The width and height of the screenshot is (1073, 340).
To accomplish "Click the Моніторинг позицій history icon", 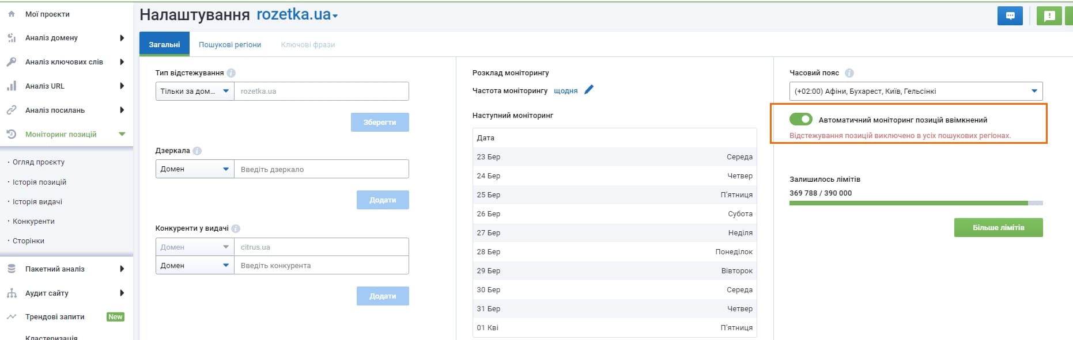I will [12, 135].
